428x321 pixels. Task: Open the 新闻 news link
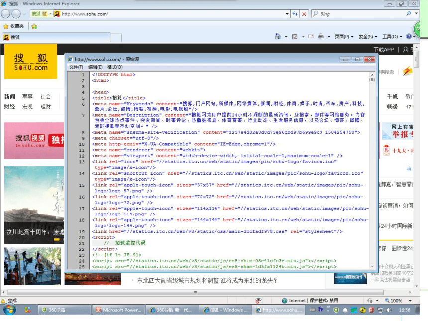[9, 97]
